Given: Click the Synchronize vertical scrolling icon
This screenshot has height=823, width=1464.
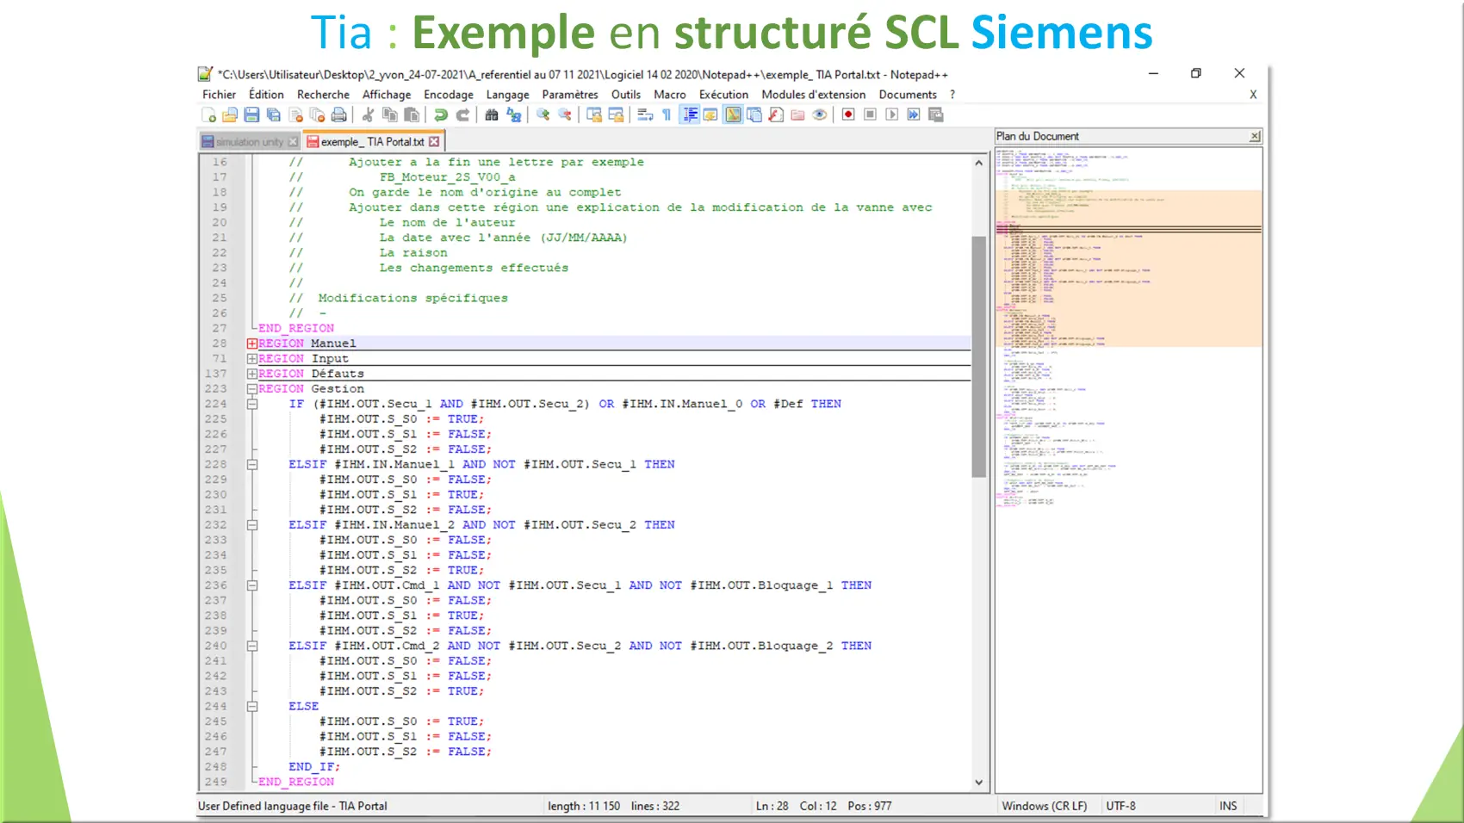Looking at the screenshot, I should tap(594, 114).
